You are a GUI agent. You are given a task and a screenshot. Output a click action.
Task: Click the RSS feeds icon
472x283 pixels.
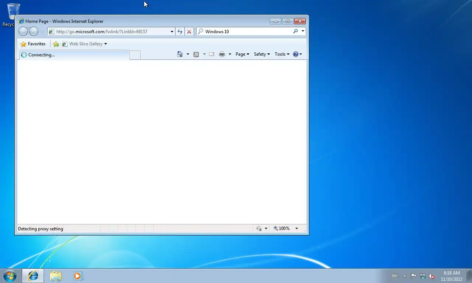196,54
